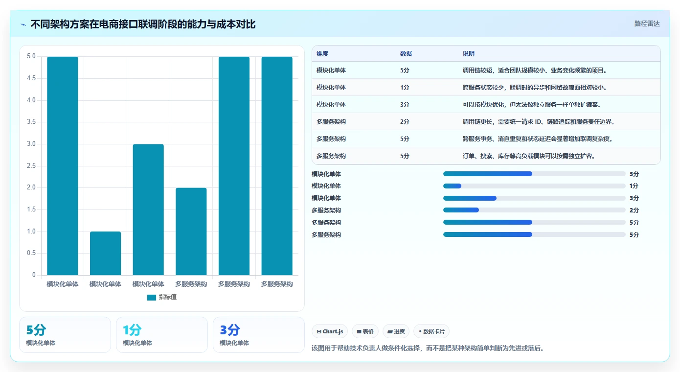Open the 1分 模块化单体 data card

point(161,335)
